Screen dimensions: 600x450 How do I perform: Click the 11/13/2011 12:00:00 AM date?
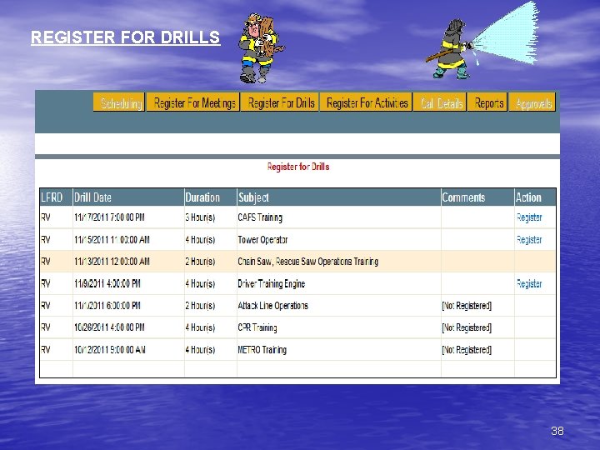(x=112, y=262)
